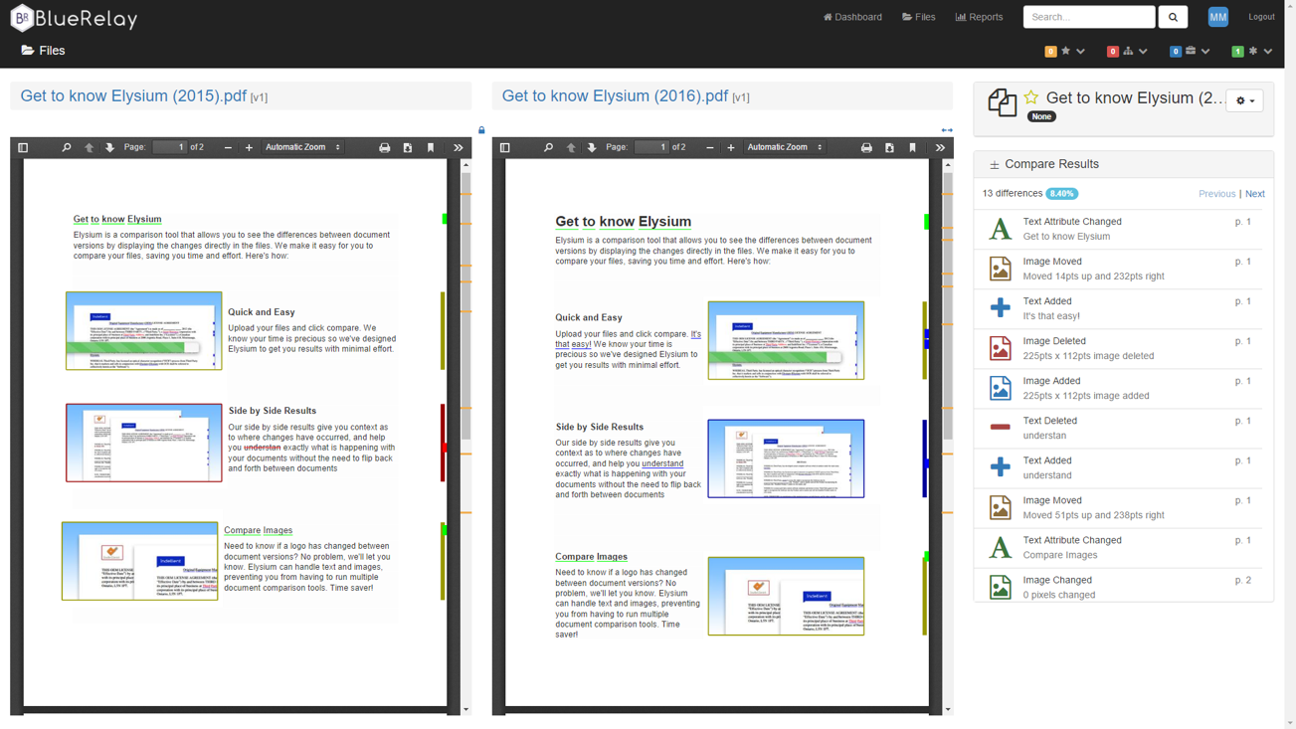Go to the Previous difference
The width and height of the screenshot is (1296, 729).
click(x=1216, y=194)
